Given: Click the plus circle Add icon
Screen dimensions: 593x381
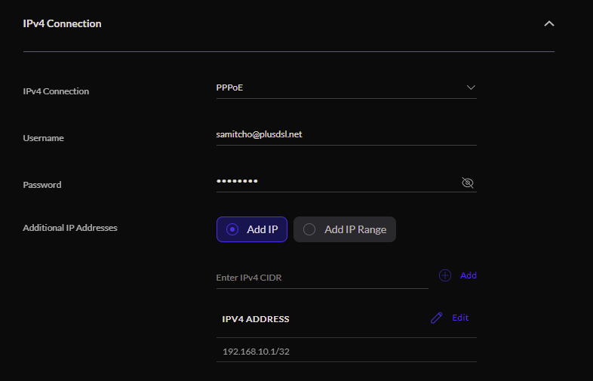Looking at the screenshot, I should [x=445, y=275].
